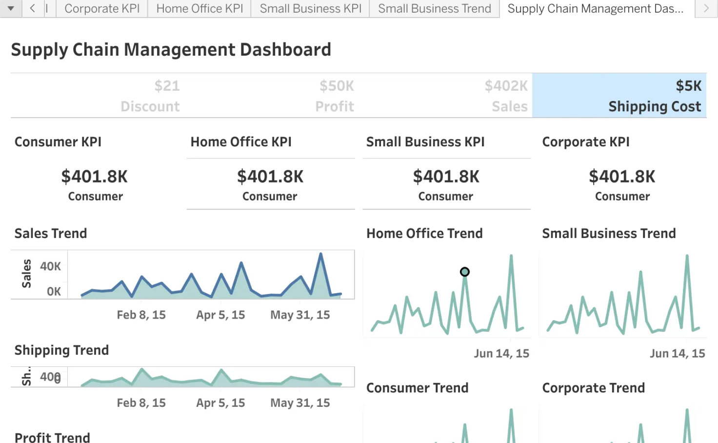718x443 pixels.
Task: Open the sheet tab list dropdown arrow
Action: (x=11, y=8)
